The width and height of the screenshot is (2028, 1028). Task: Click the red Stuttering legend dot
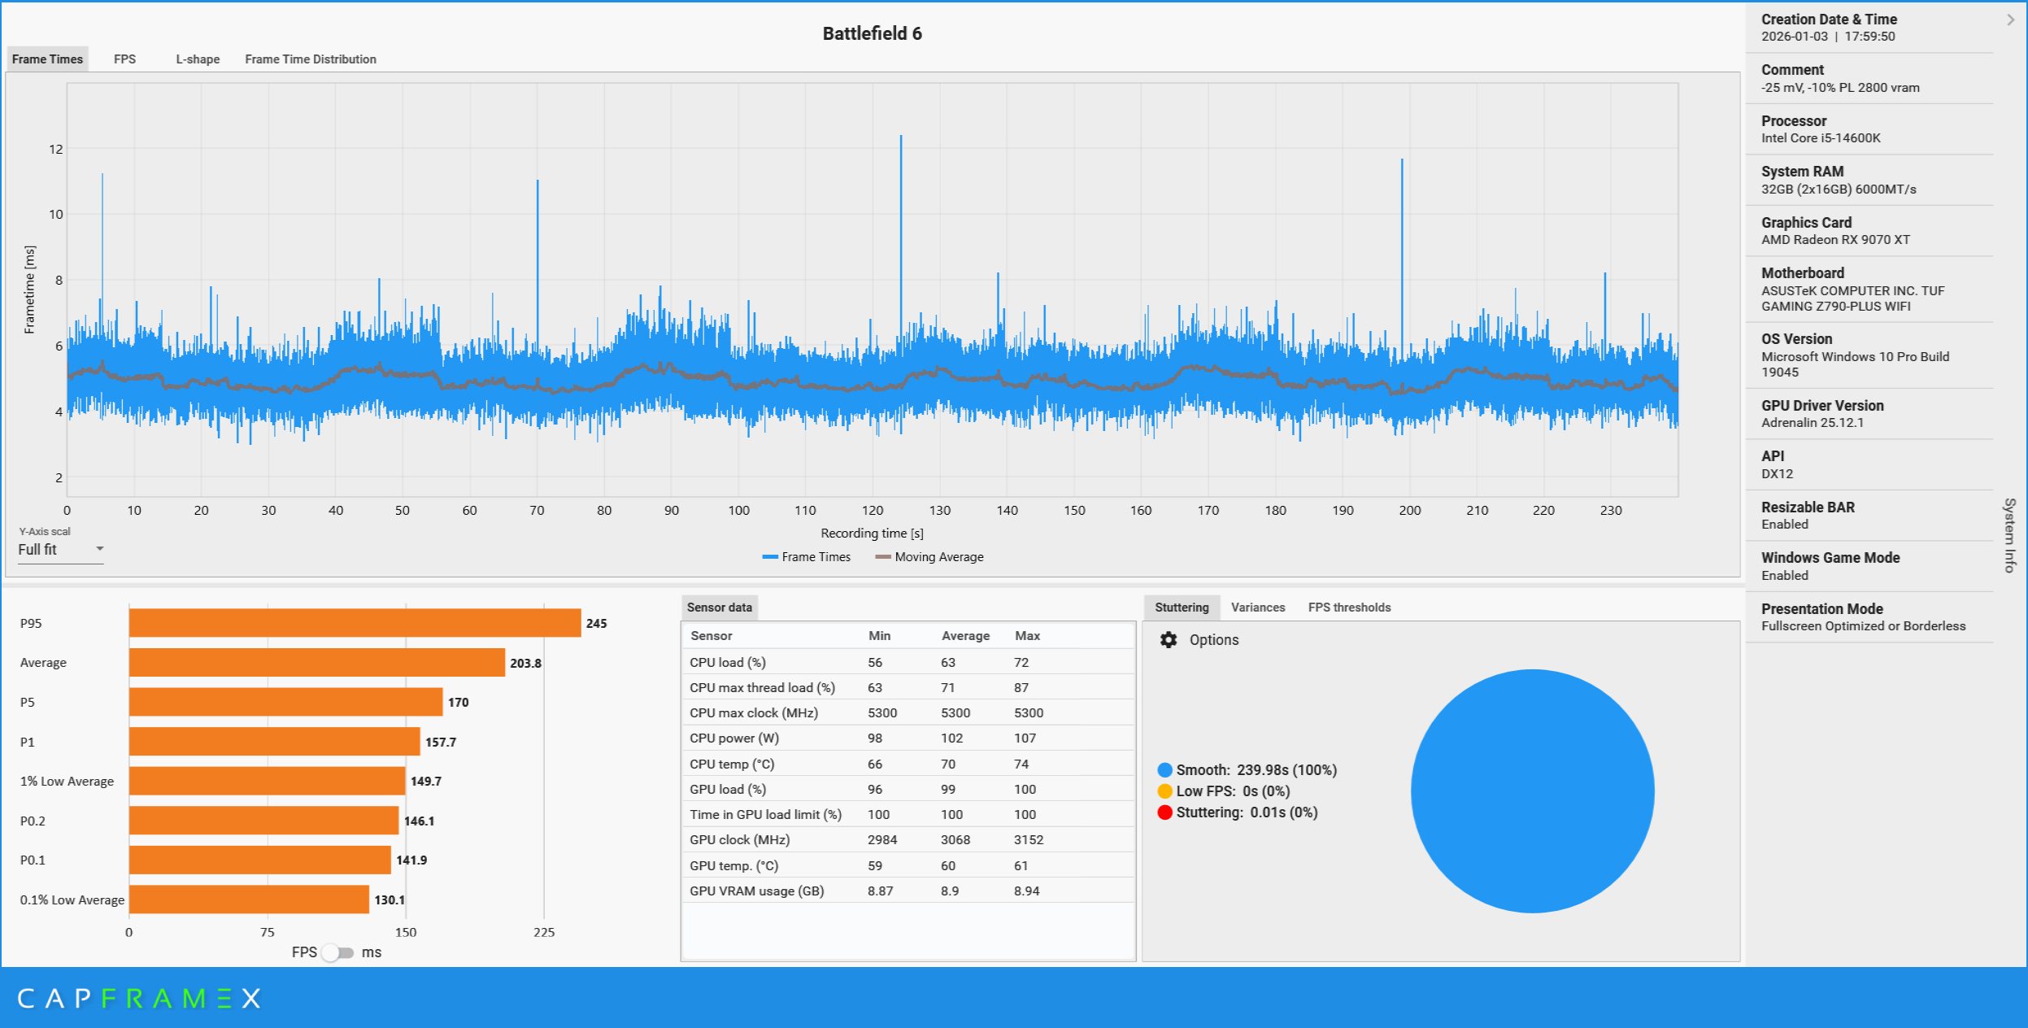tap(1164, 812)
